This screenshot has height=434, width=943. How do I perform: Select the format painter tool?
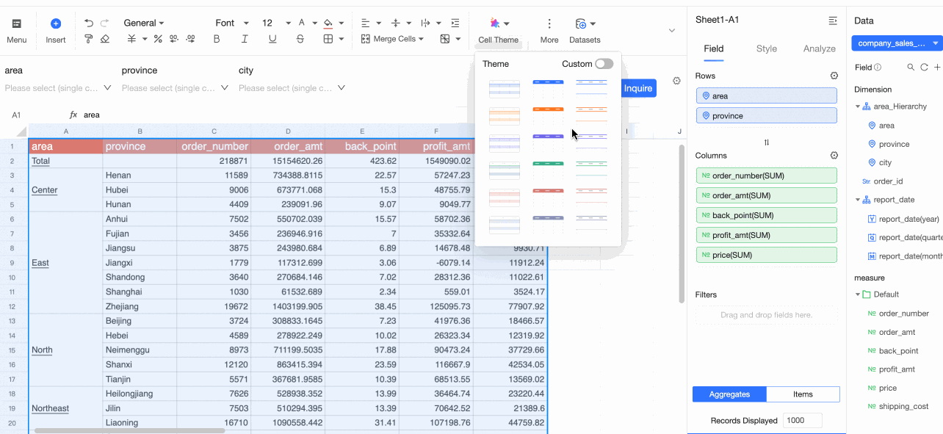click(89, 39)
